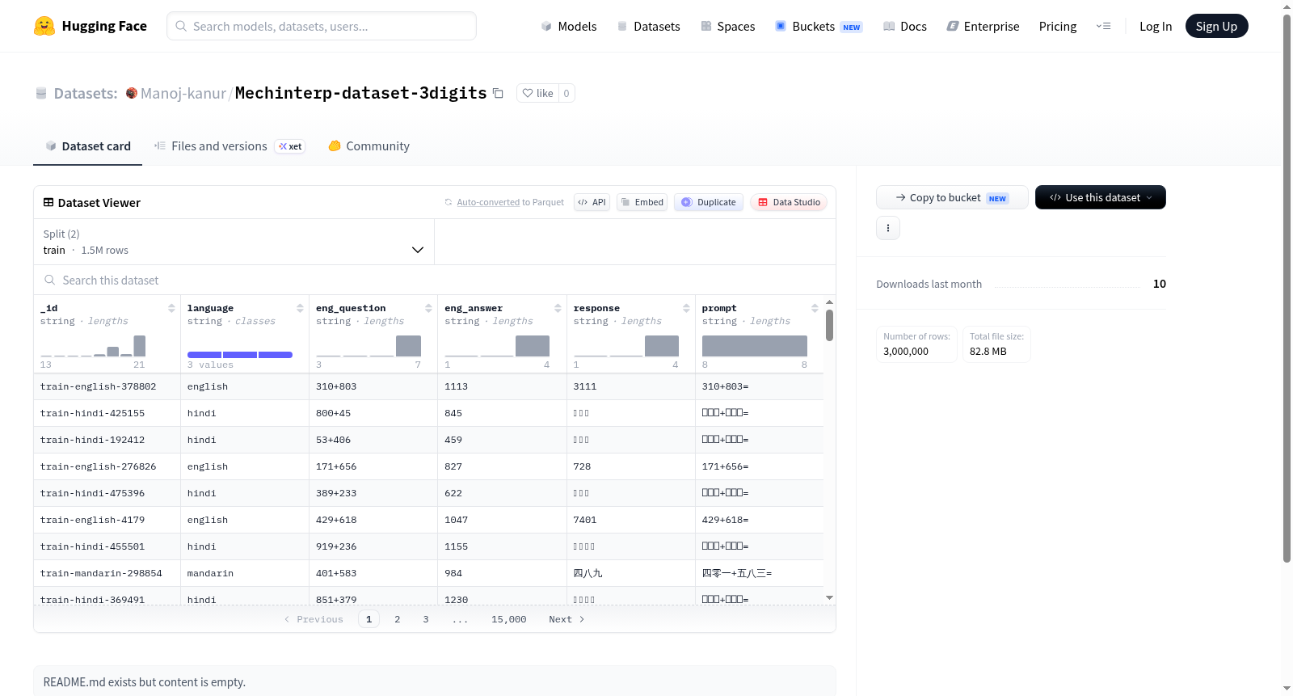Click the Hugging Face logo
Viewport: 1293px width, 696px height.
pyautogui.click(x=90, y=26)
